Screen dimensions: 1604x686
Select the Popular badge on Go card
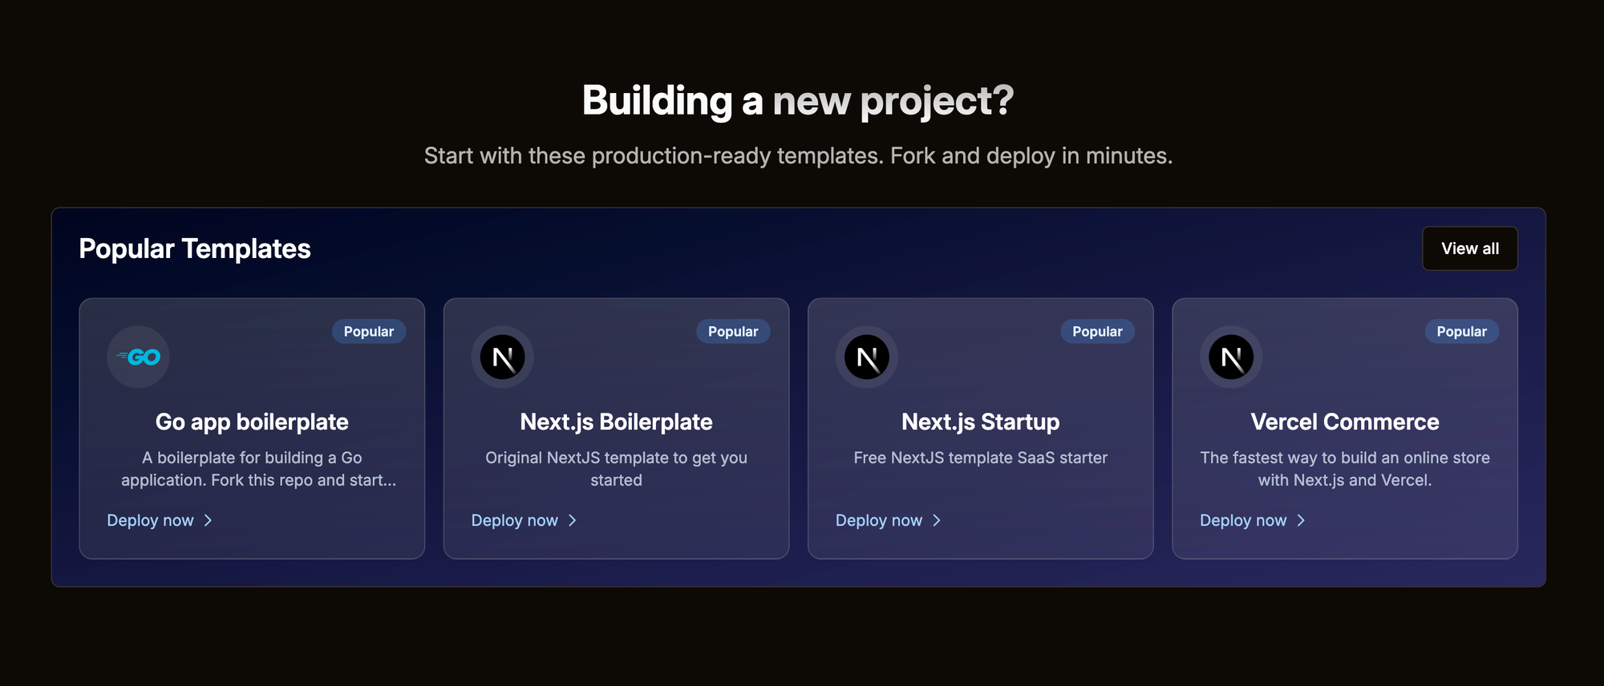[369, 332]
